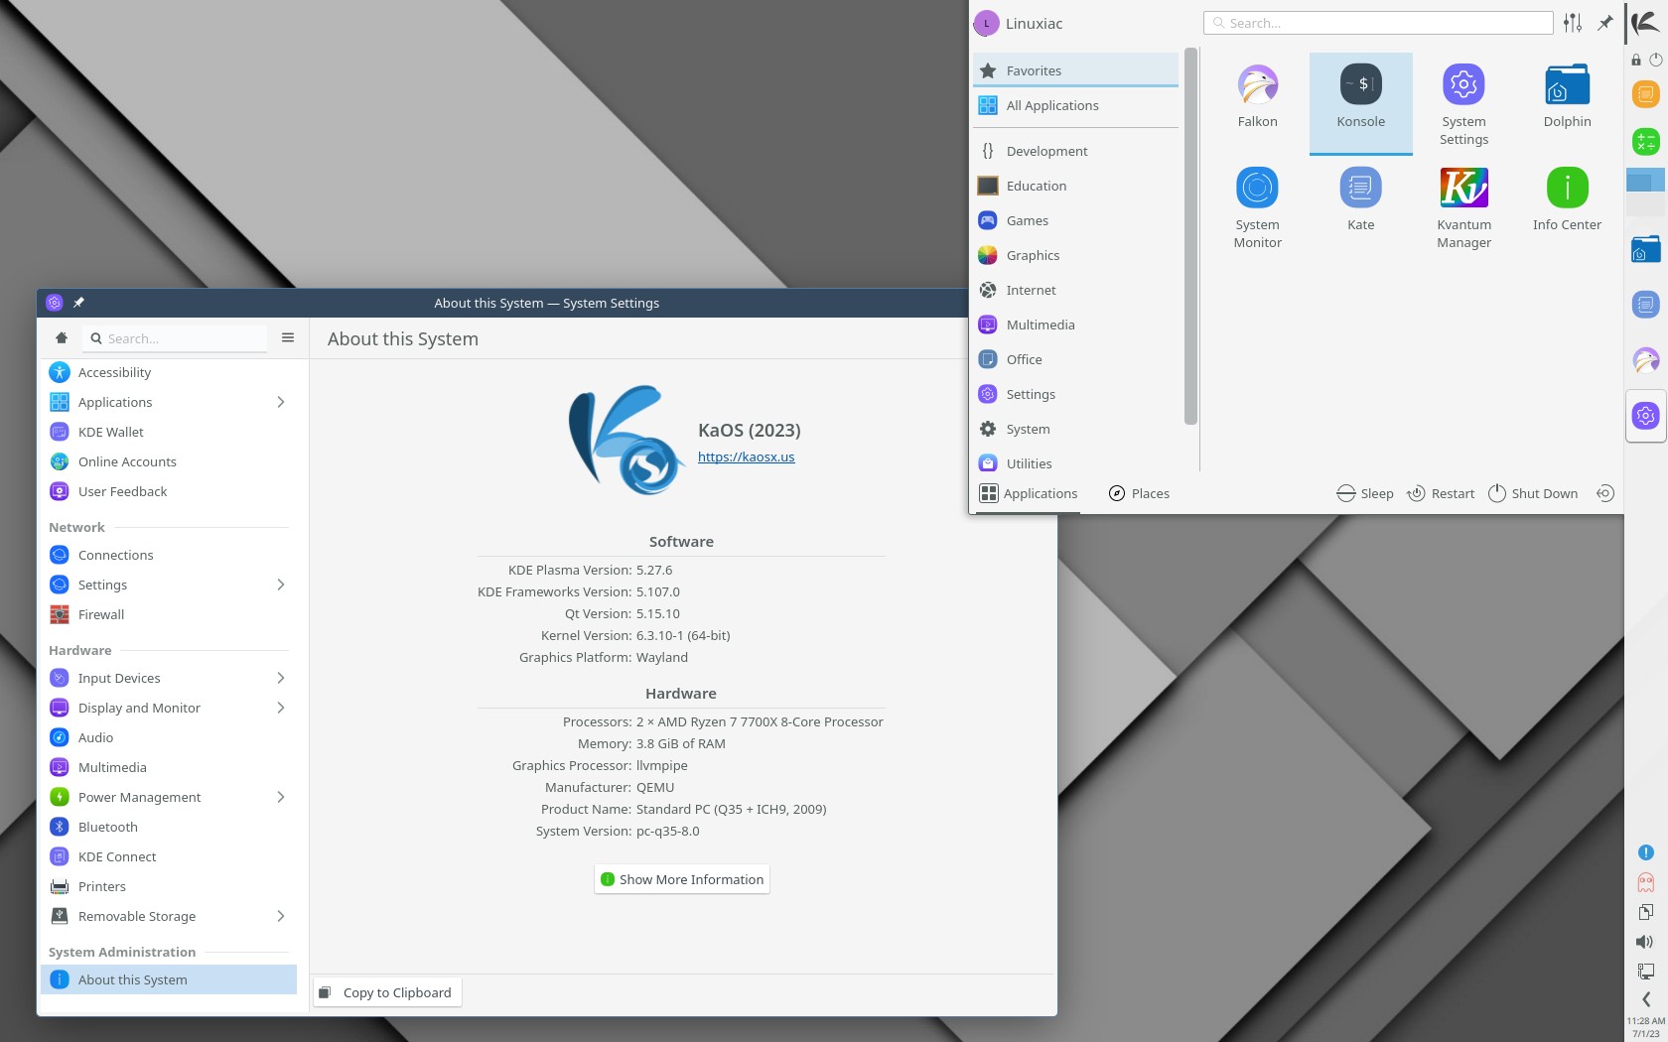The image size is (1668, 1042).
Task: Open more session options arrow in launcher
Action: pos(1605,493)
